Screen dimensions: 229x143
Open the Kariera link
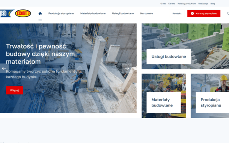[x=172, y=3]
